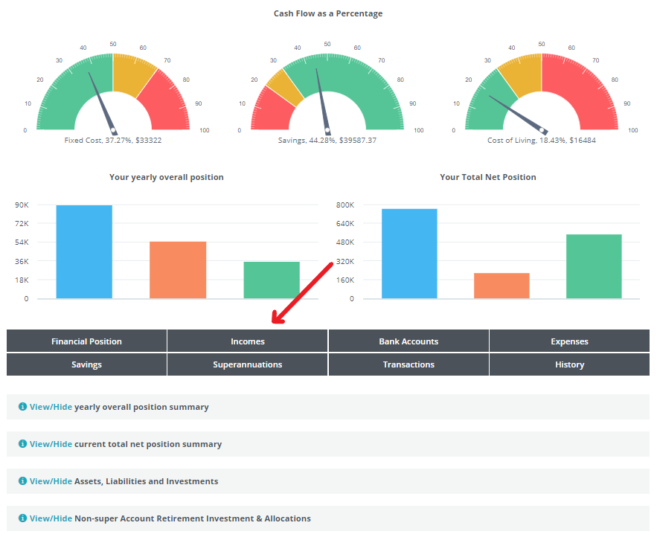657x540 pixels.
Task: Click View/Hide link for Non-super Account Retirement
Action: [x=51, y=518]
